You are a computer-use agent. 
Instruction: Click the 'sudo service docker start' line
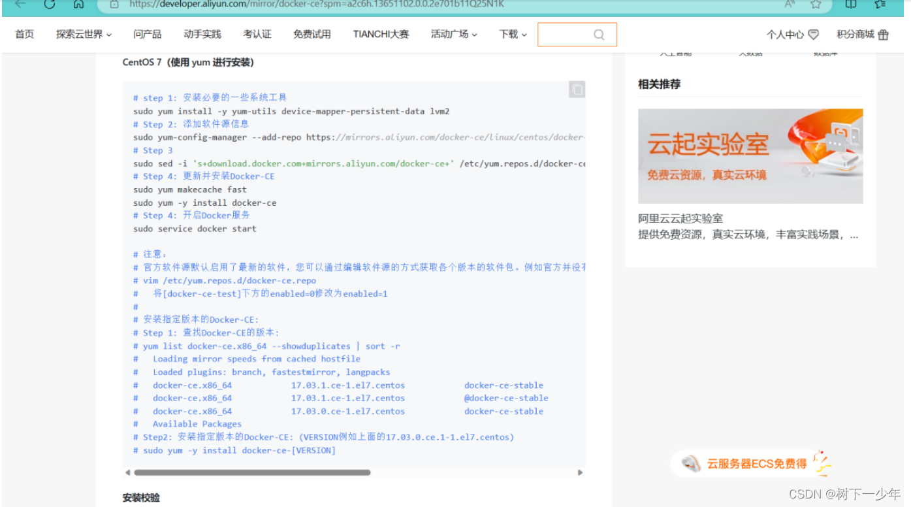coord(195,229)
